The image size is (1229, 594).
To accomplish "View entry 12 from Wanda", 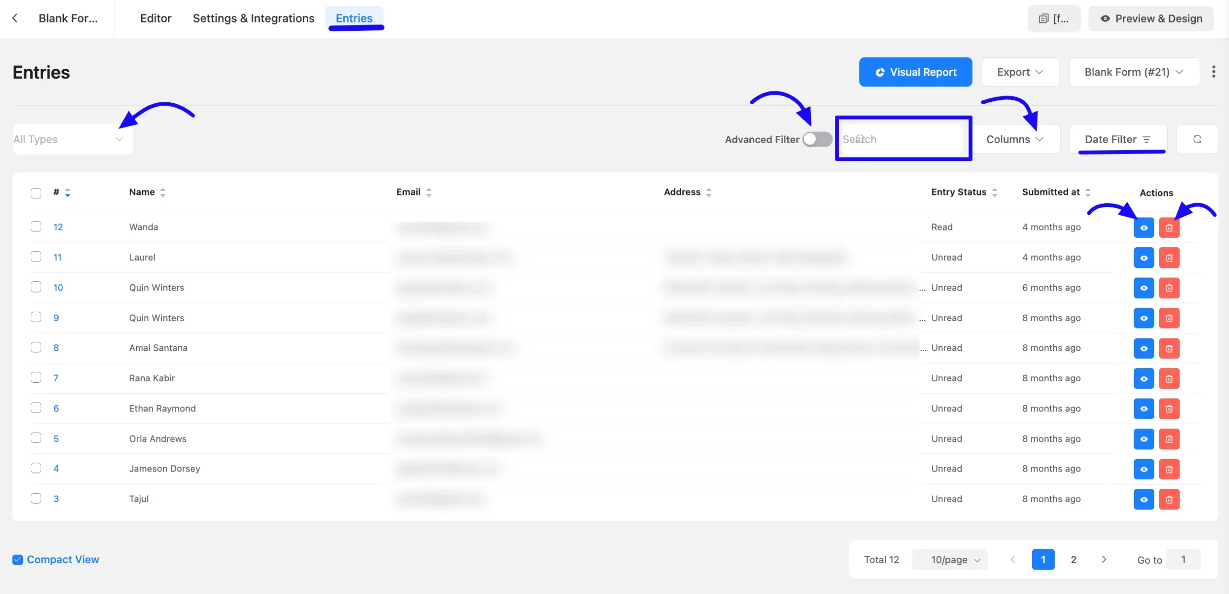I will (x=1144, y=228).
